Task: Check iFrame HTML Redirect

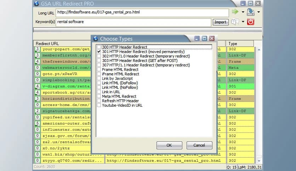Action: (99, 74)
